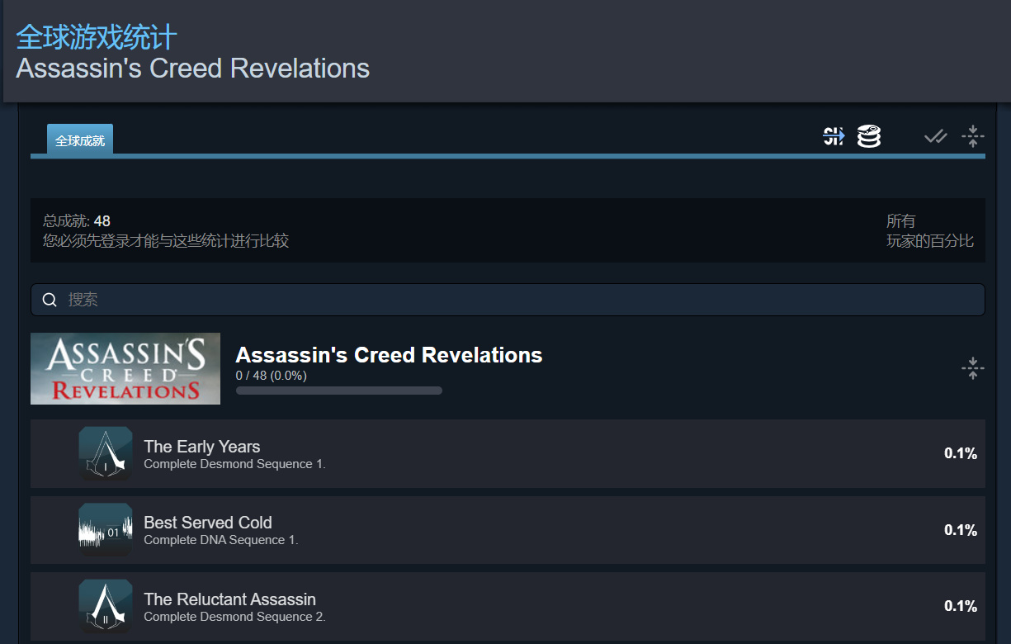Toggle the double-checkmark completed filter
The height and width of the screenshot is (644, 1011).
pos(935,136)
